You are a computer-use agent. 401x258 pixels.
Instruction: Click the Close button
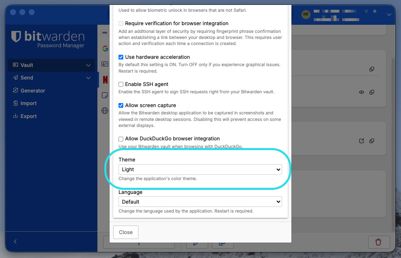point(126,232)
